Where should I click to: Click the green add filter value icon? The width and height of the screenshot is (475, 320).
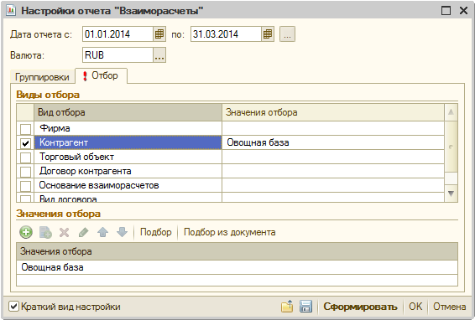[26, 232]
